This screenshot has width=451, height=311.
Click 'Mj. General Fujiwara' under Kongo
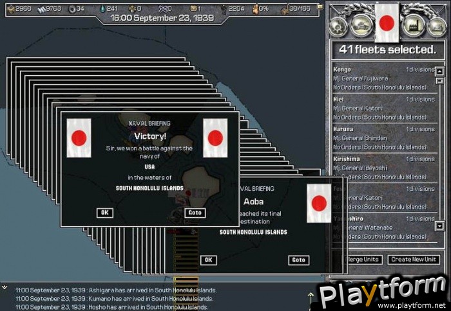coord(360,78)
